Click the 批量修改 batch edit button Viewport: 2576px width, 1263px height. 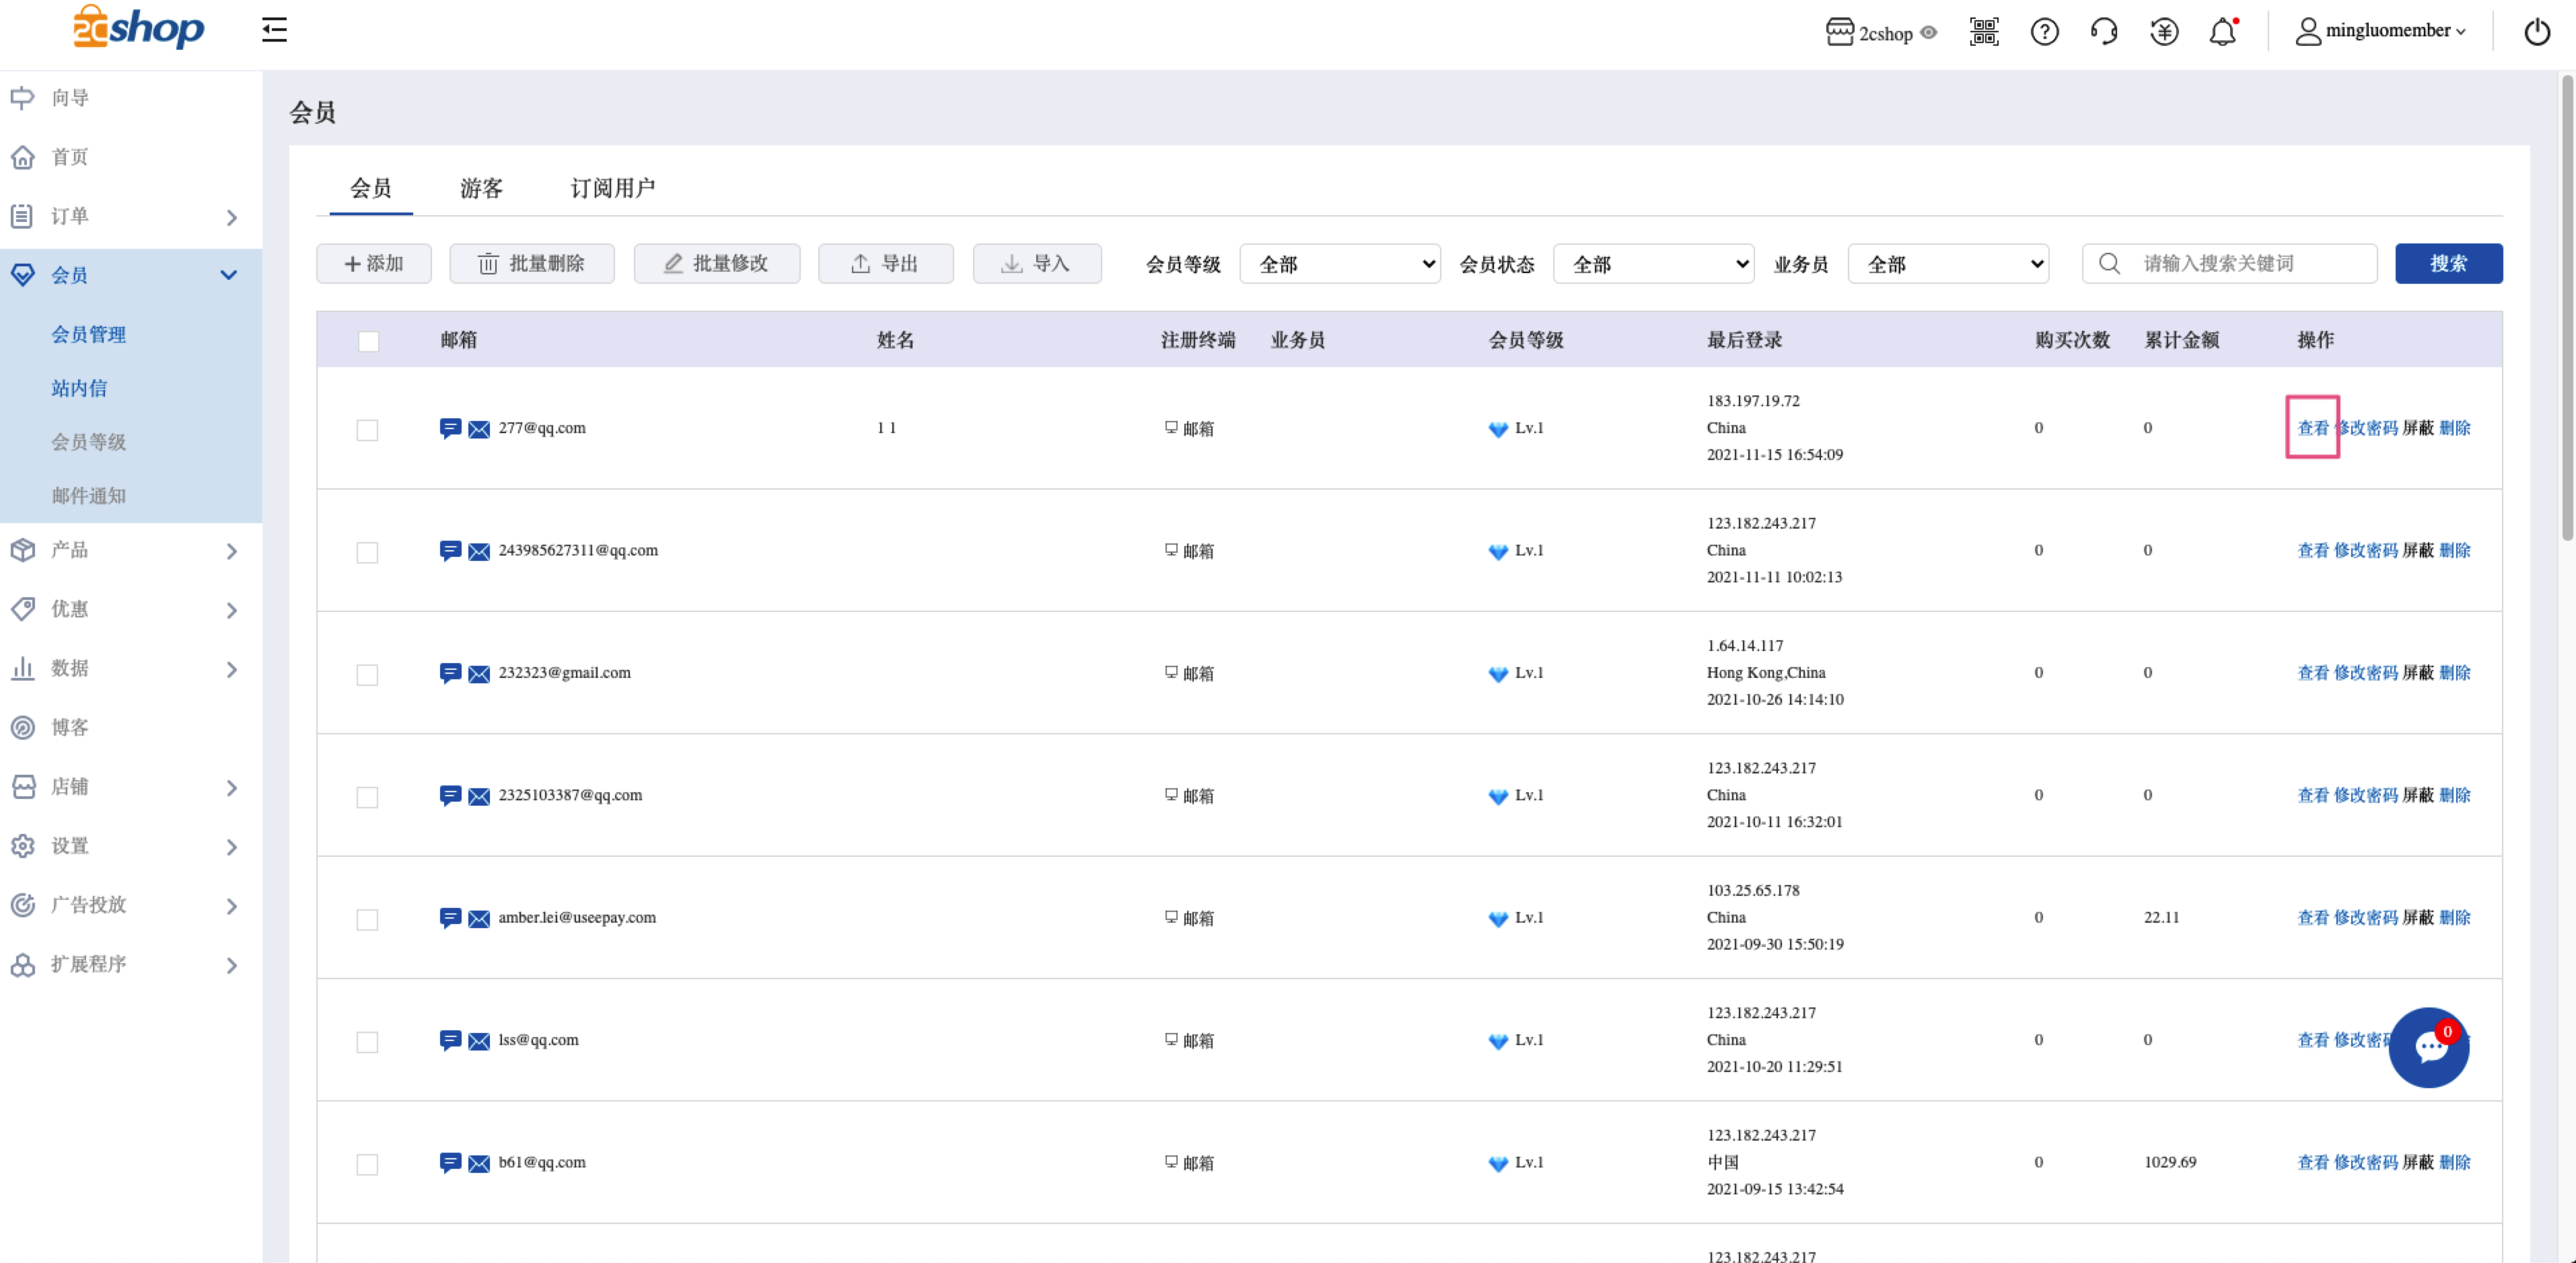(x=717, y=264)
